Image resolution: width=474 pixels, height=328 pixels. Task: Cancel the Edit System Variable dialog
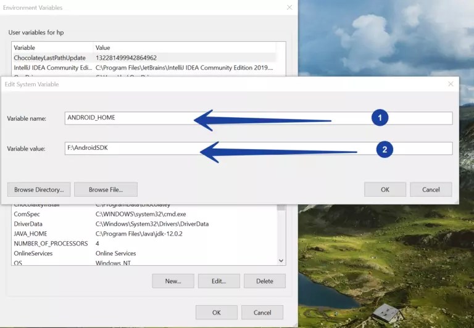click(x=431, y=189)
